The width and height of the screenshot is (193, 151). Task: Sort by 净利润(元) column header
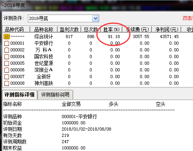coord(166,29)
